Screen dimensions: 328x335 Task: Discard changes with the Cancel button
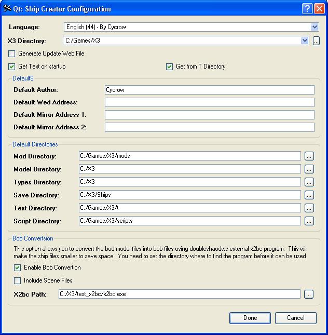(295, 318)
